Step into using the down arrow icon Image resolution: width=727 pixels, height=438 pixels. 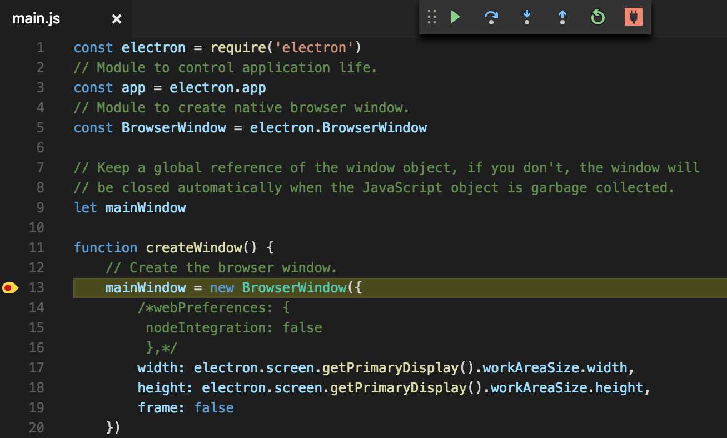(x=527, y=18)
